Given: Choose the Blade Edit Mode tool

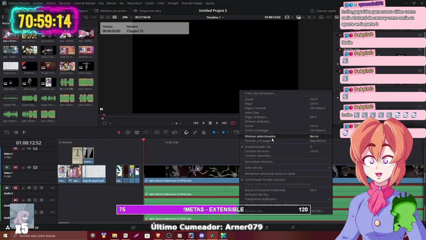Looking at the screenshot, I should [x=137, y=132].
